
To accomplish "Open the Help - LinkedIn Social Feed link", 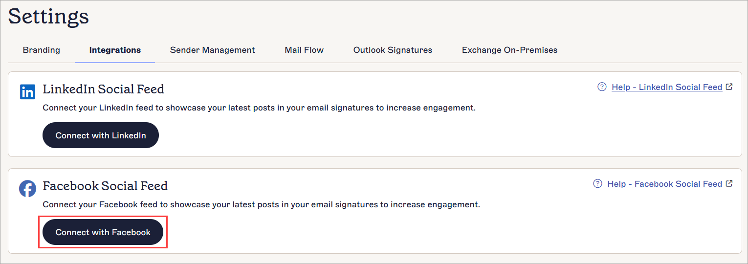I will click(x=667, y=87).
